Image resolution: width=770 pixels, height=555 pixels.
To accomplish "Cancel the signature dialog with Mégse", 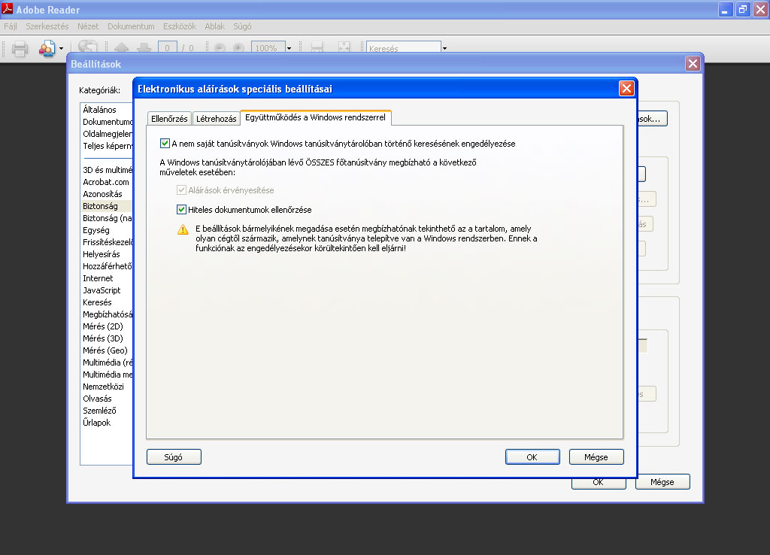I will (x=596, y=456).
